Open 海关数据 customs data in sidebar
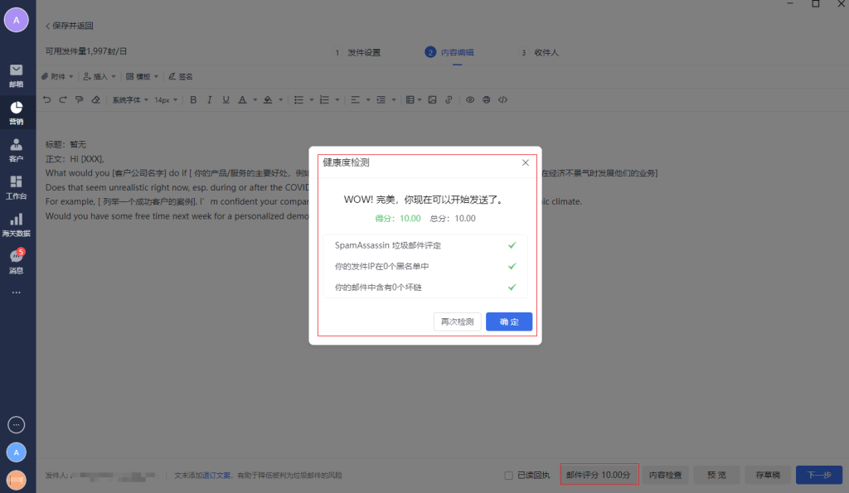This screenshot has width=849, height=493. [x=17, y=225]
